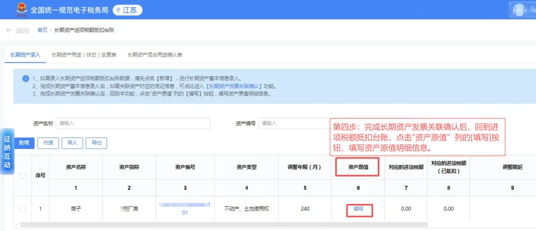Open the 首页 breadcrumb link

click(42, 30)
